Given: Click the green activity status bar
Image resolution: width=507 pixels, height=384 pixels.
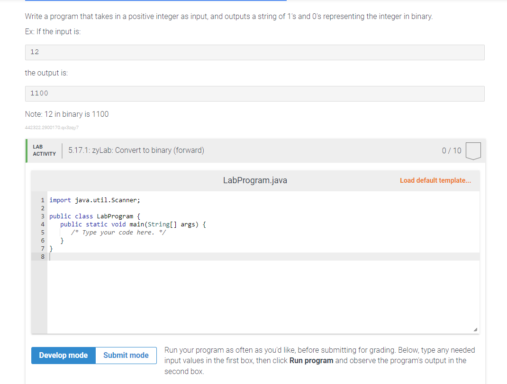Looking at the screenshot, I should [27, 150].
